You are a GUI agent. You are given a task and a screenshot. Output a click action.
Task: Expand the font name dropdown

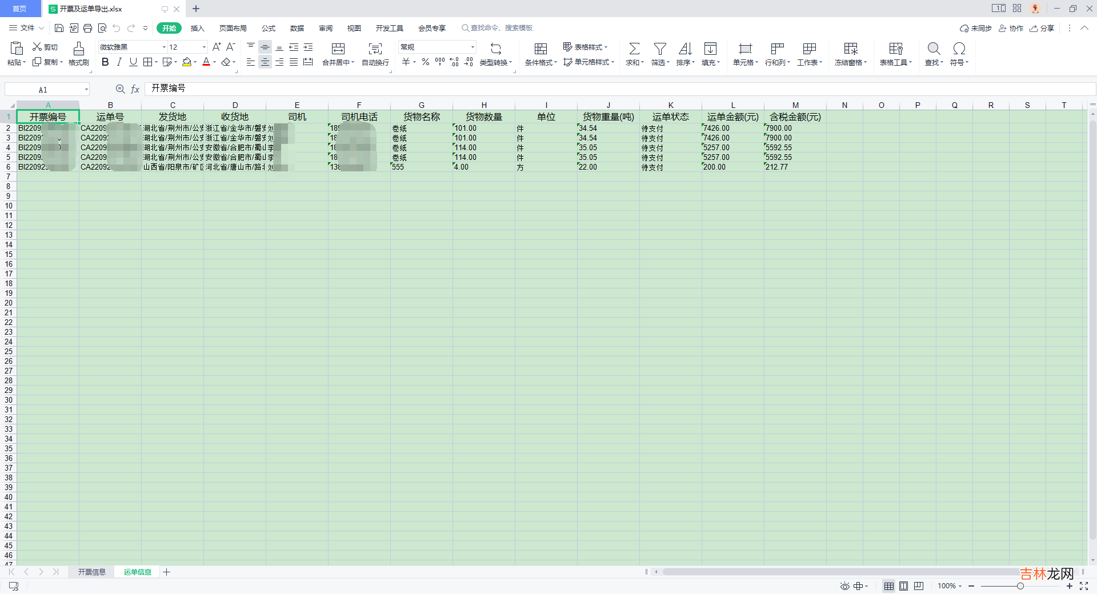pyautogui.click(x=164, y=47)
